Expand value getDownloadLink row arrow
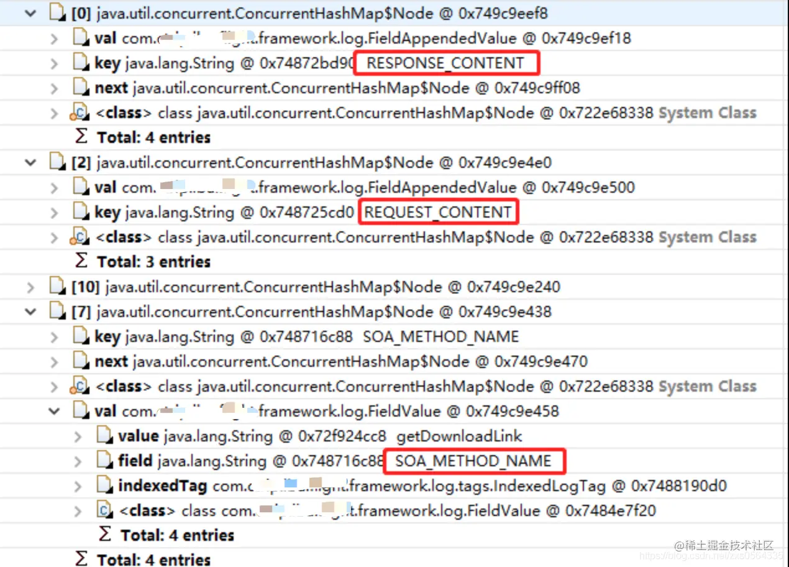789x567 pixels. tap(78, 436)
